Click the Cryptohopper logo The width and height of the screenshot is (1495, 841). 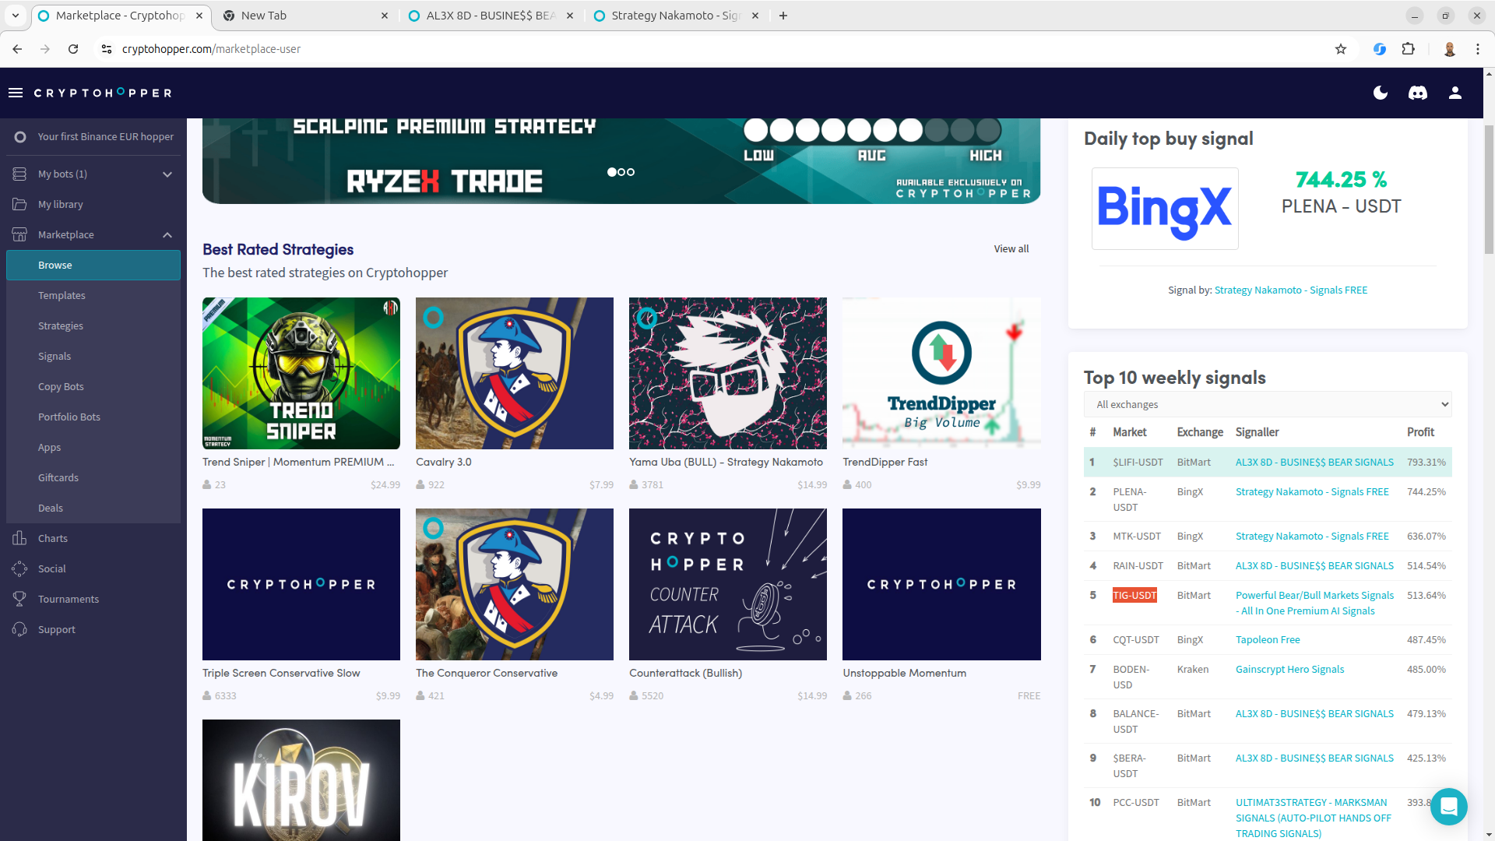tap(103, 93)
